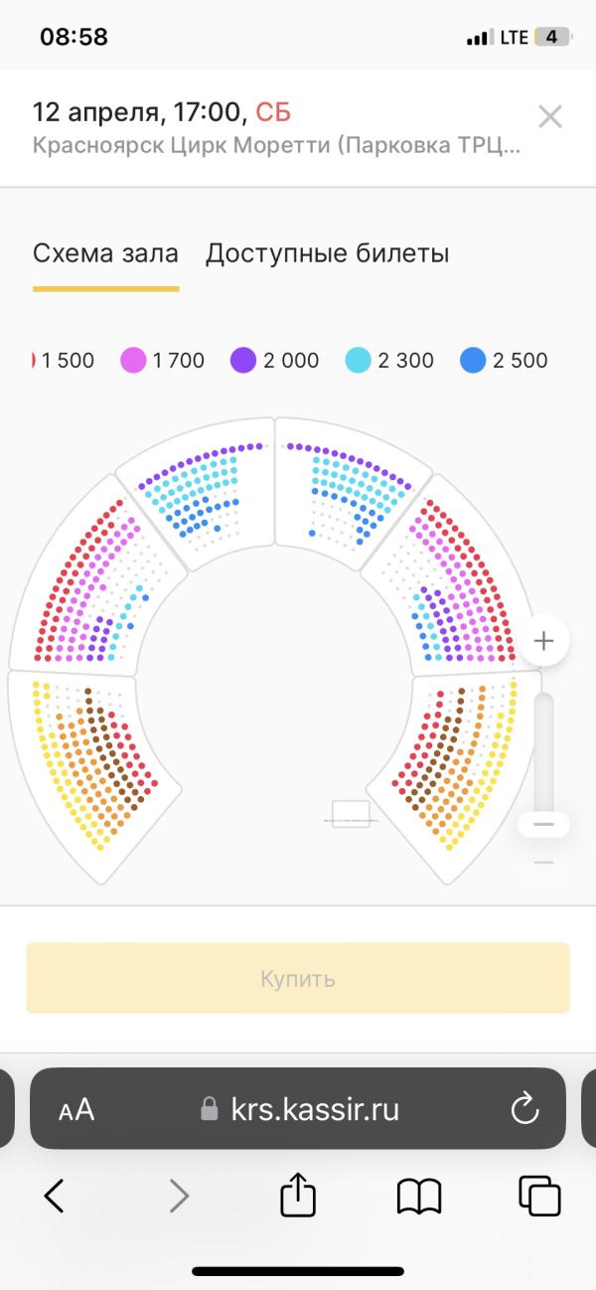
Task: Filter by 1 700 pink price swatch
Action: point(133,361)
